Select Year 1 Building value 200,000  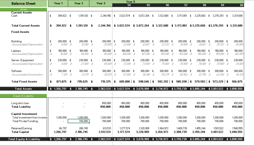pos(62,41)
